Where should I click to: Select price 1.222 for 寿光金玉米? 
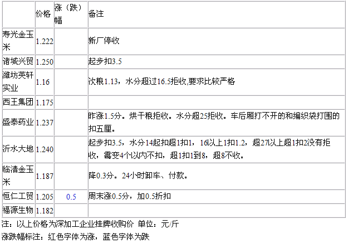click(x=45, y=41)
